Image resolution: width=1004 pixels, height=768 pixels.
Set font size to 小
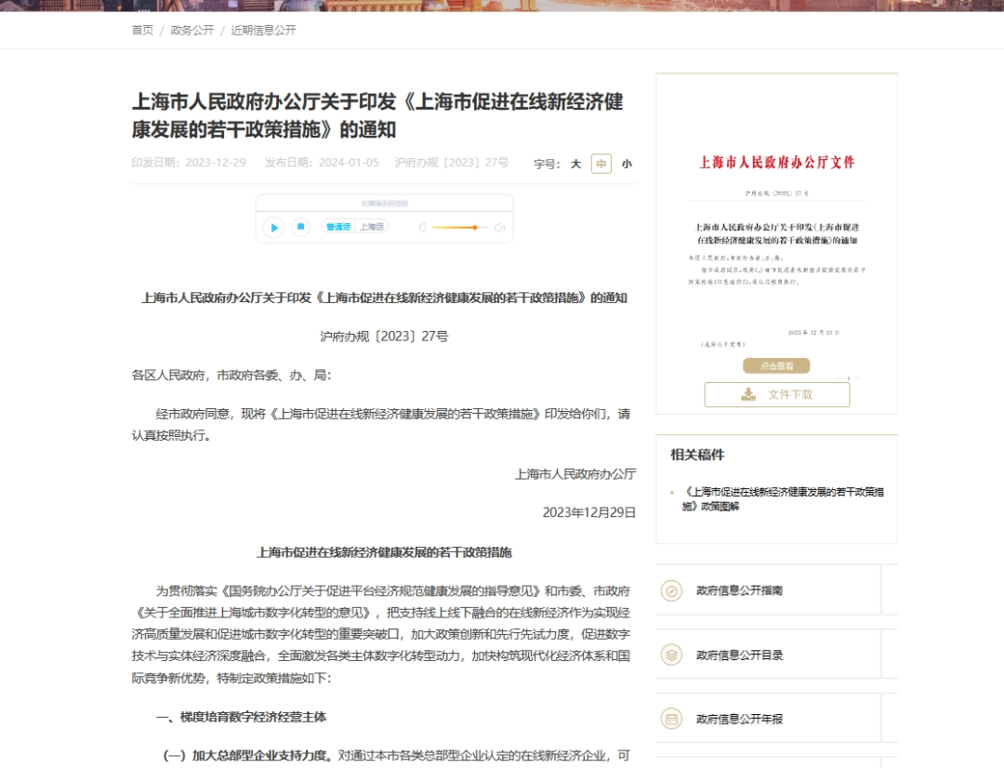627,164
